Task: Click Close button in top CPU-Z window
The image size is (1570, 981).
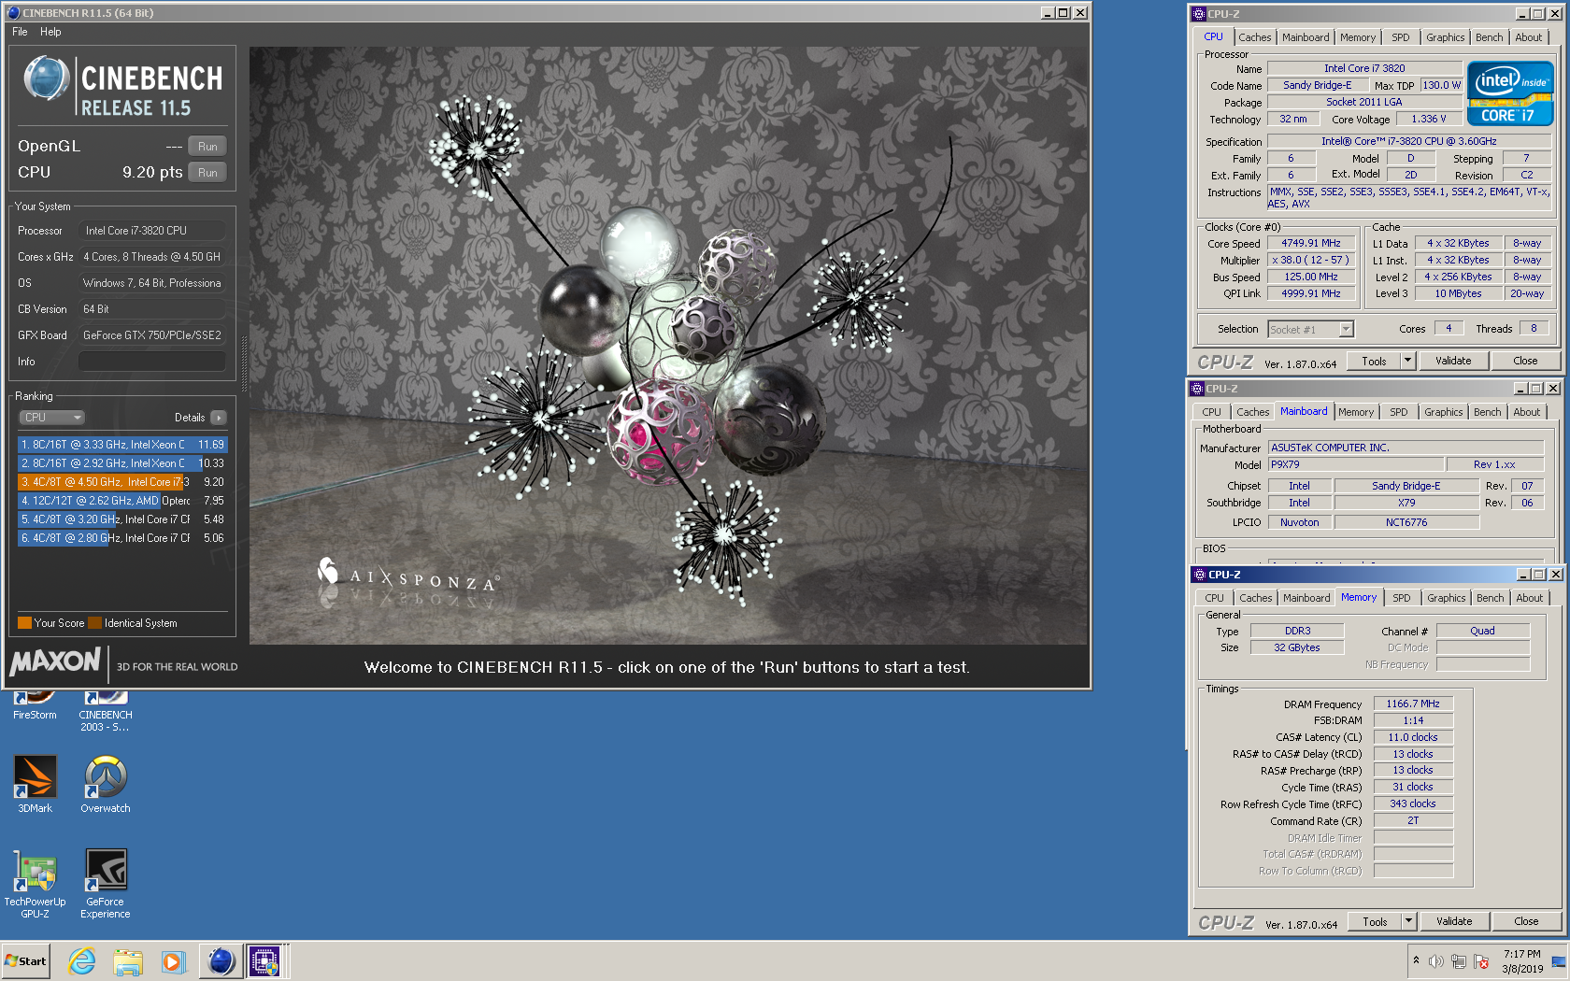Action: (x=1525, y=362)
